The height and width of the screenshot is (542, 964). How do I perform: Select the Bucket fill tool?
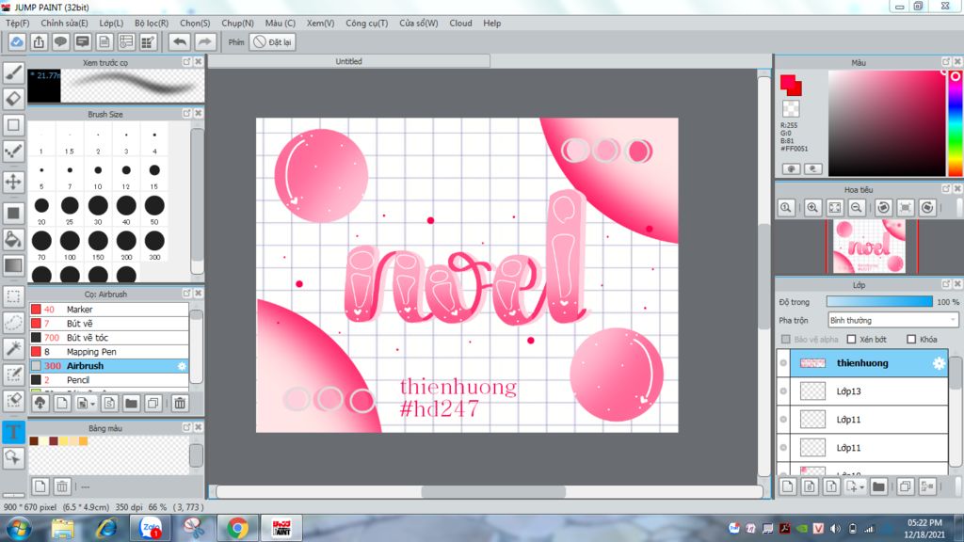click(x=13, y=239)
